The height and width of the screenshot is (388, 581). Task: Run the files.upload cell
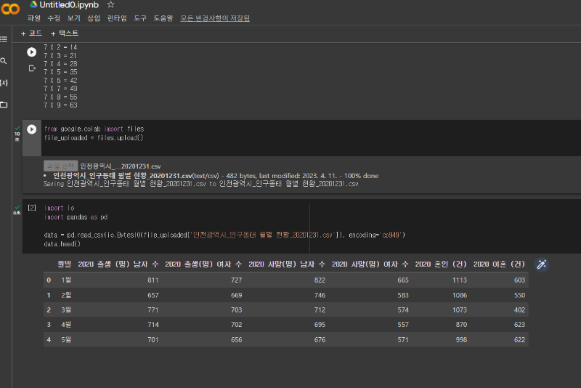point(31,129)
